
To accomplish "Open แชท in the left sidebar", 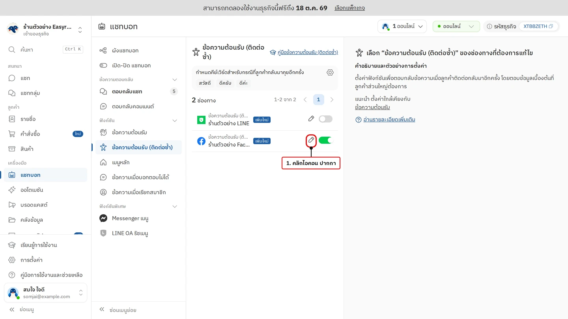I will coord(46,78).
